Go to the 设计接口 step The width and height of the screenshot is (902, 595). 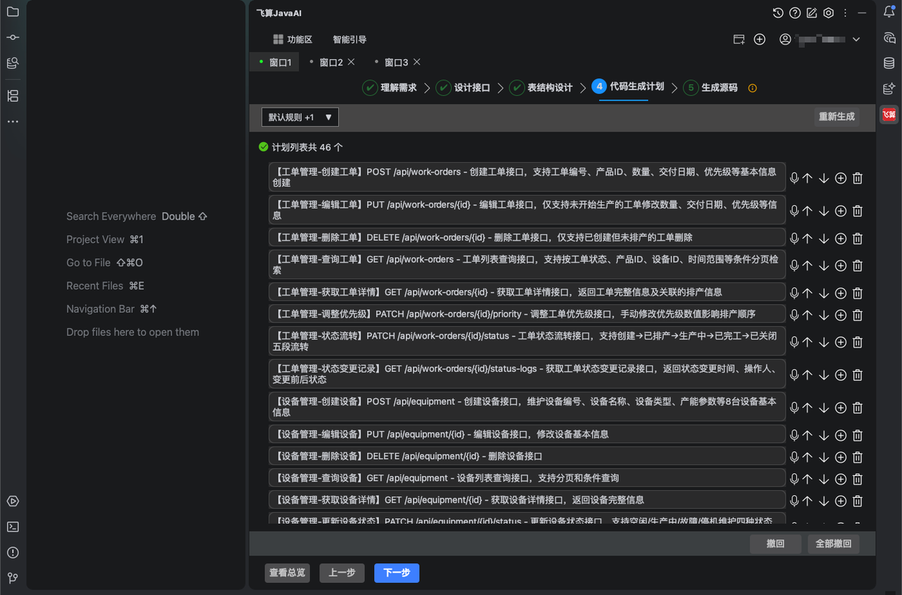coord(463,87)
